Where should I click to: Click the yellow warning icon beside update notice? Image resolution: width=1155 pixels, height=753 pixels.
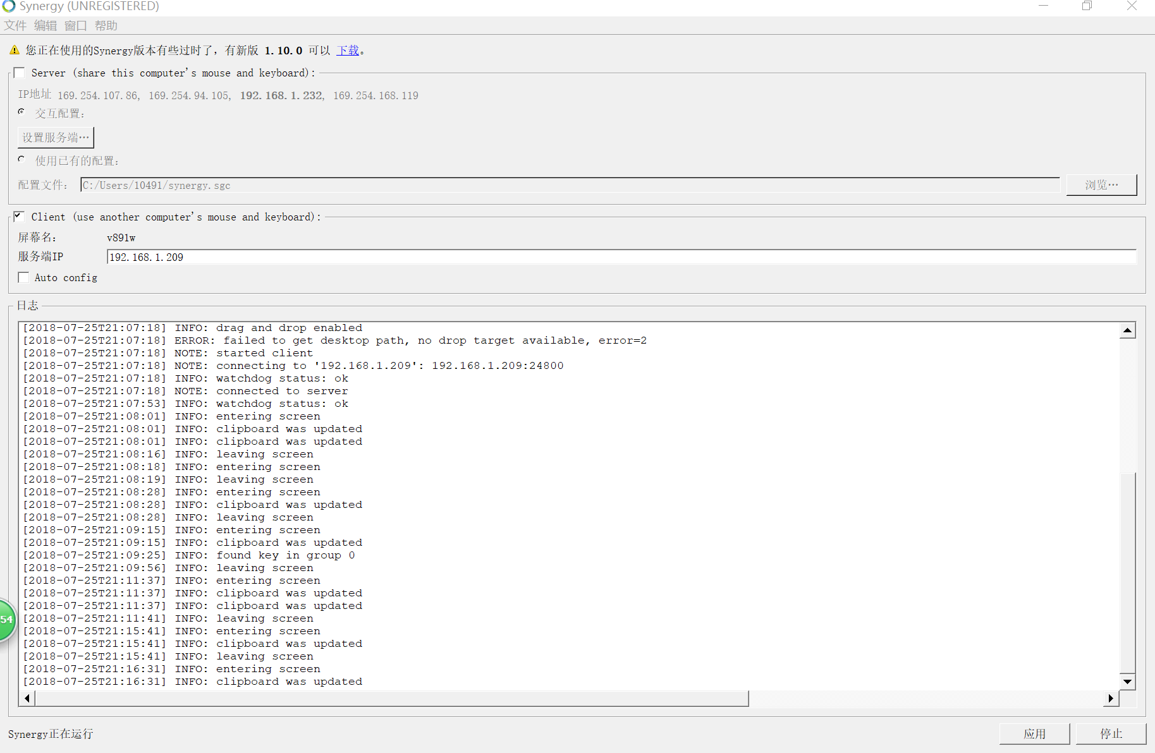tap(15, 50)
